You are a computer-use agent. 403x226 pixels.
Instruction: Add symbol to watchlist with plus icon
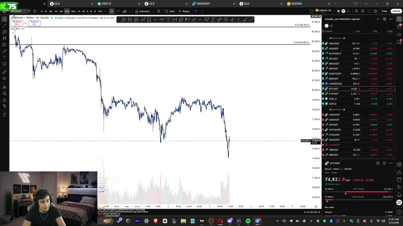[378, 19]
